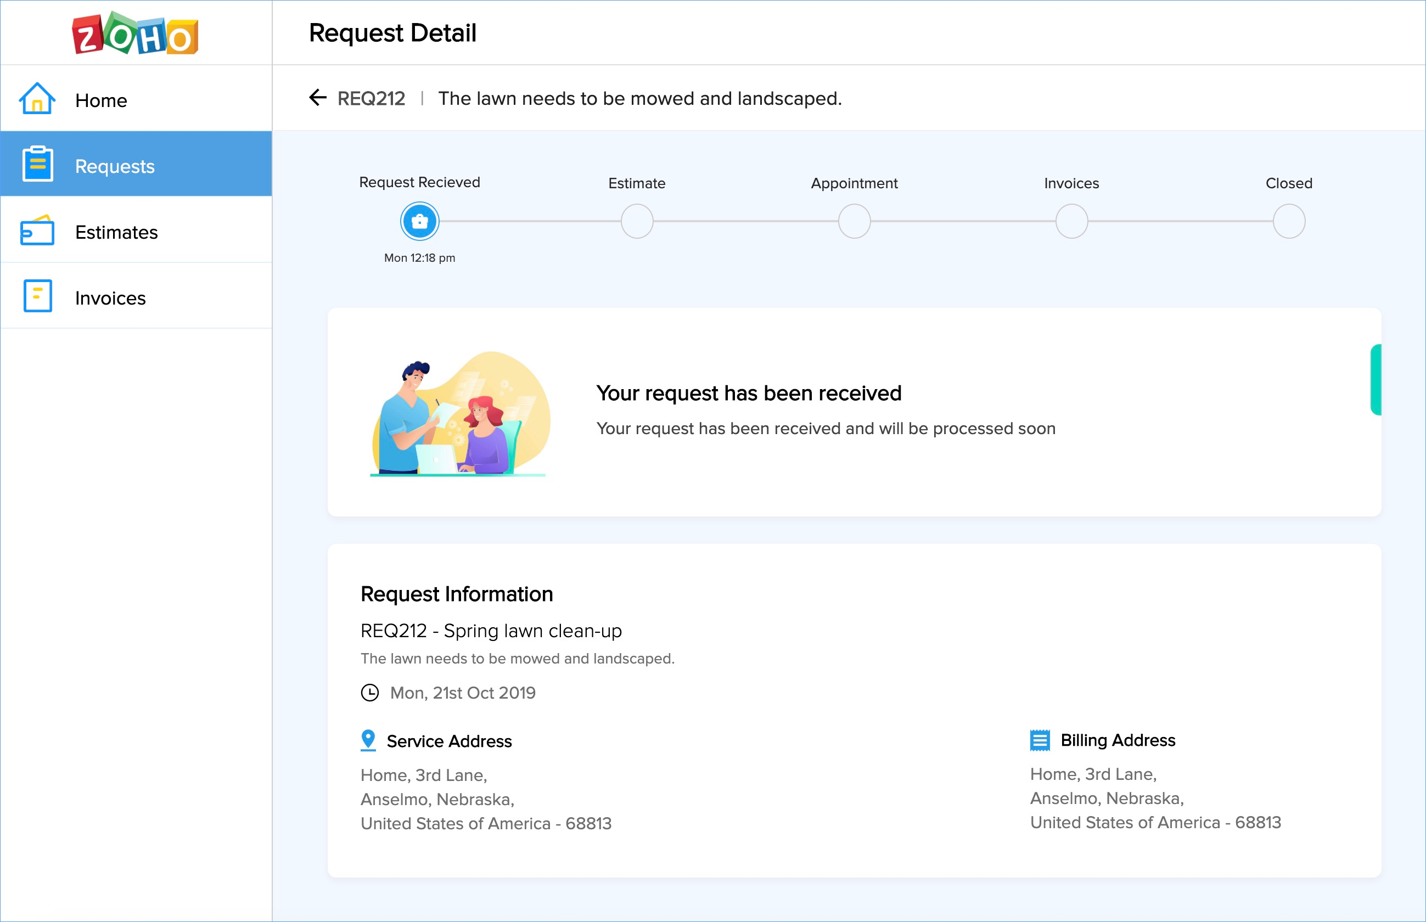This screenshot has height=922, width=1426.
Task: Click the Home house icon
Action: 37,99
